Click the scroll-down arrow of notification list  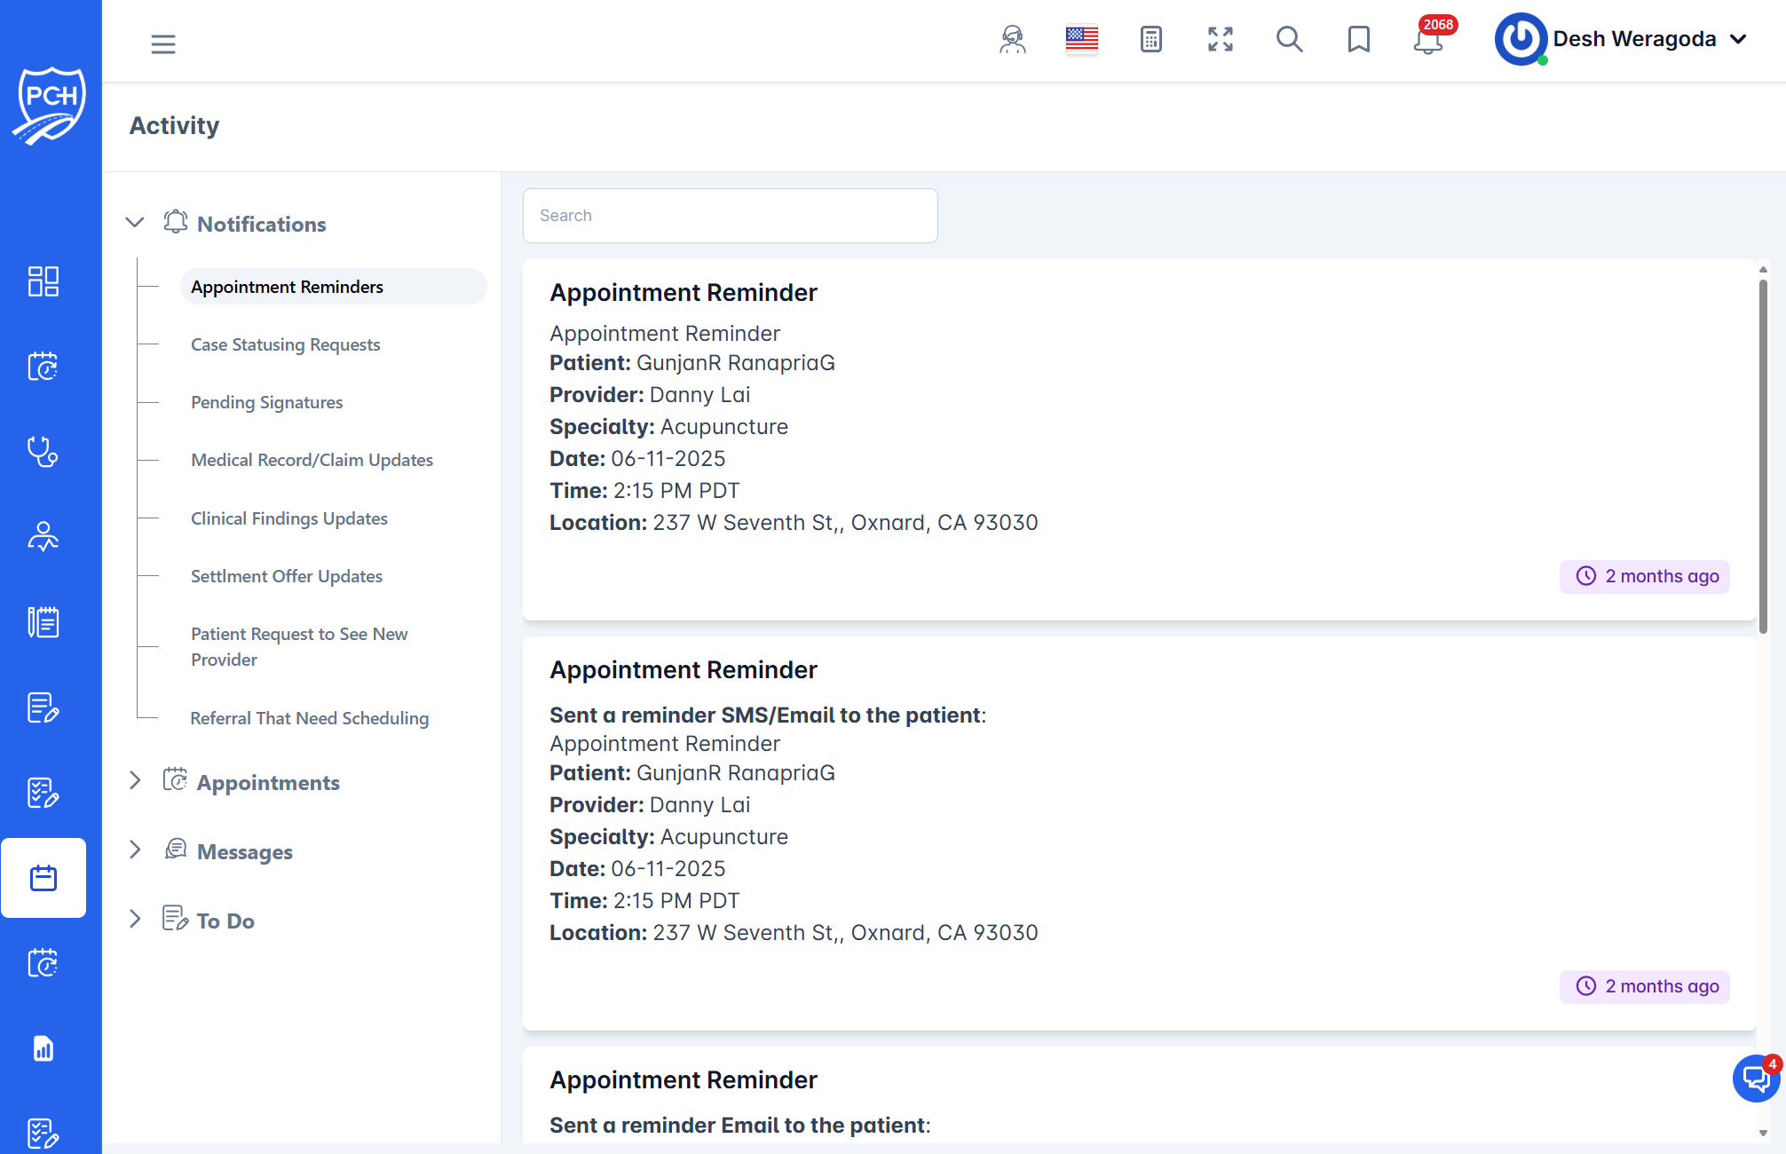click(x=1762, y=1133)
